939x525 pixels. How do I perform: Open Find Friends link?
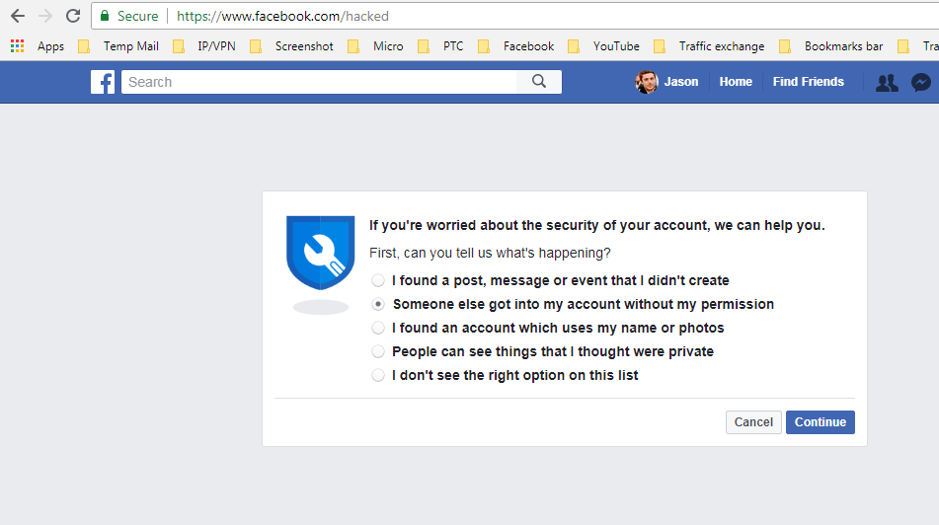(808, 82)
